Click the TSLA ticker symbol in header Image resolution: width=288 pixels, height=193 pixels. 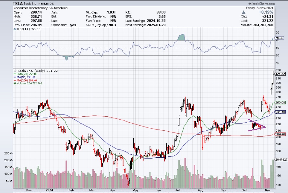tap(18, 3)
